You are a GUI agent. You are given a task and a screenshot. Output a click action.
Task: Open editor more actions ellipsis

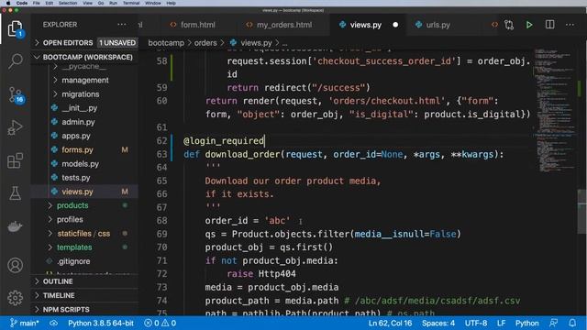[x=570, y=25]
